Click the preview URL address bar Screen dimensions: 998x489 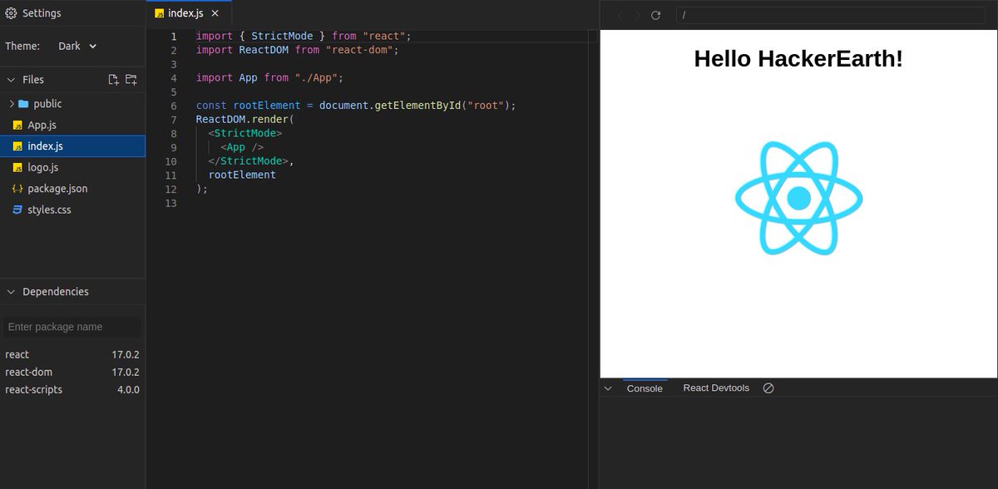coord(830,15)
